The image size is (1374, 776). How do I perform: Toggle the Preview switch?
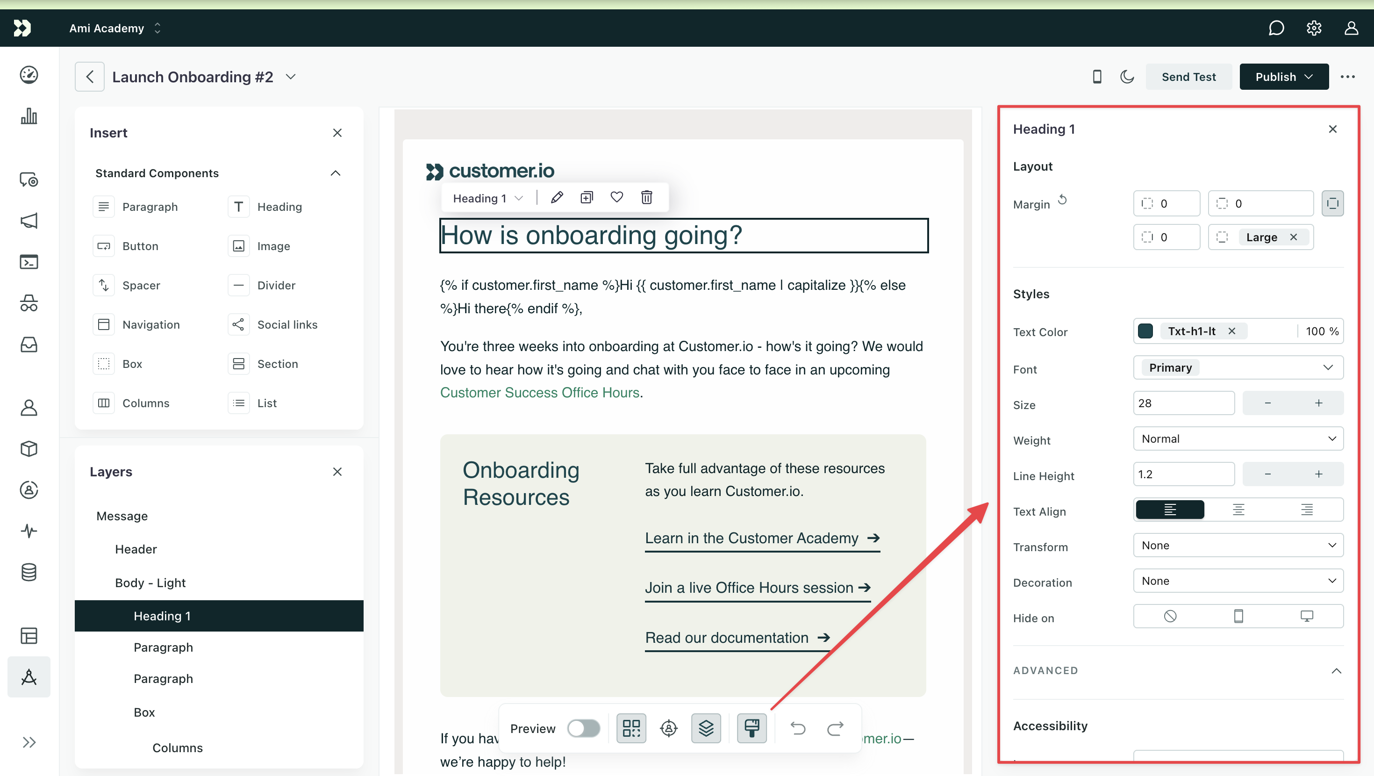584,728
